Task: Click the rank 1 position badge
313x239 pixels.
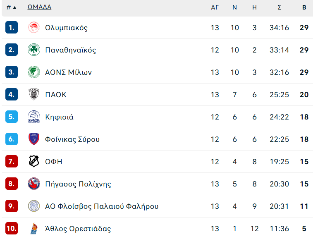Action: tap(12, 28)
